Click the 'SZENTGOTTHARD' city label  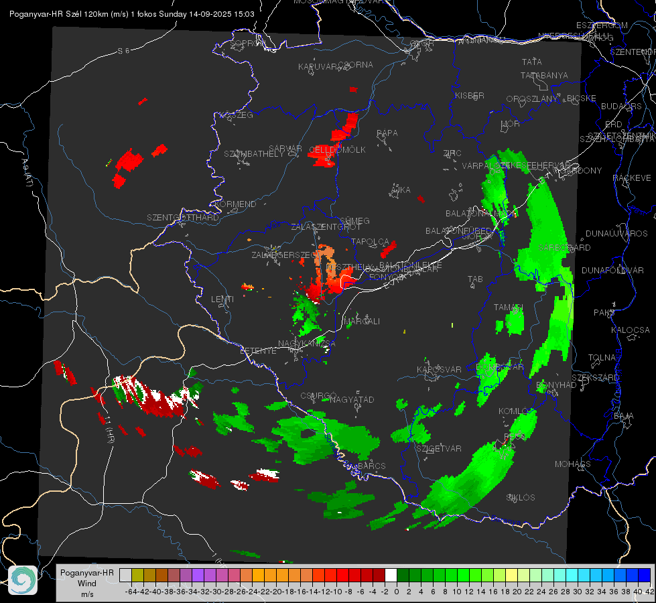pyautogui.click(x=183, y=218)
